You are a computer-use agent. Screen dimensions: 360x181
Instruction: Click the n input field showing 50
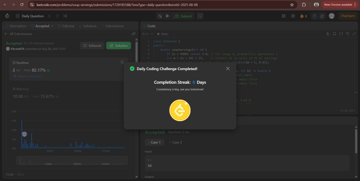(247, 163)
